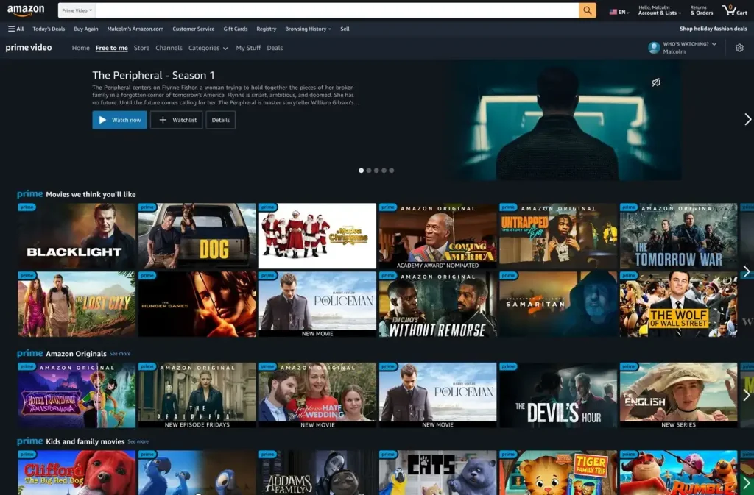Click the Malcolm profile avatar
Image resolution: width=754 pixels, height=495 pixels.
click(654, 48)
